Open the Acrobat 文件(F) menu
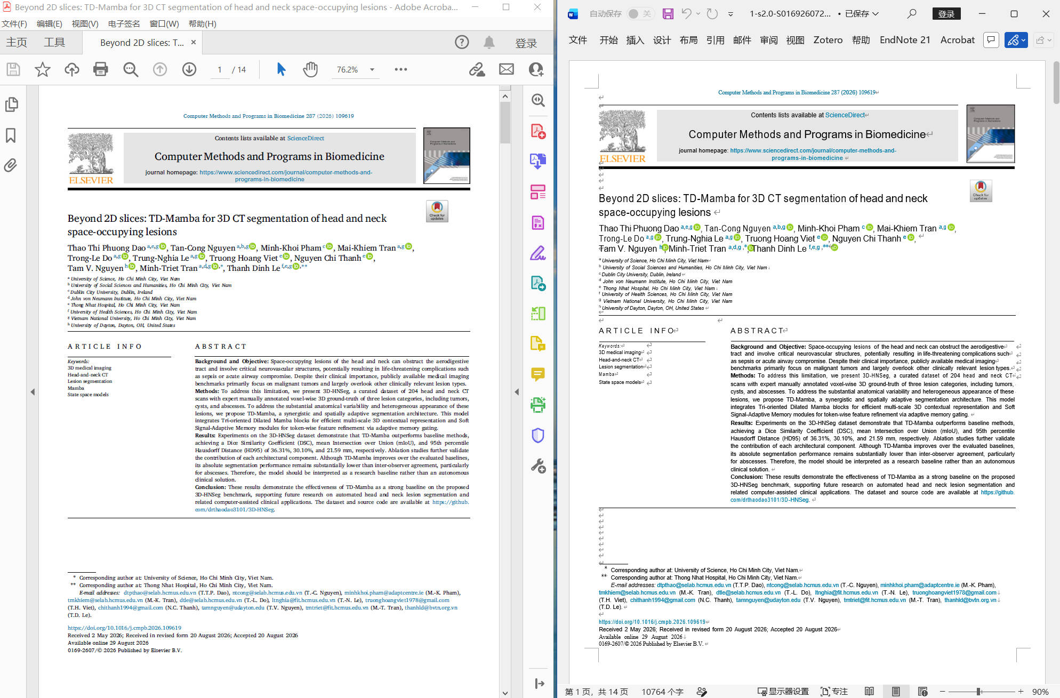The width and height of the screenshot is (1060, 698). 14,24
